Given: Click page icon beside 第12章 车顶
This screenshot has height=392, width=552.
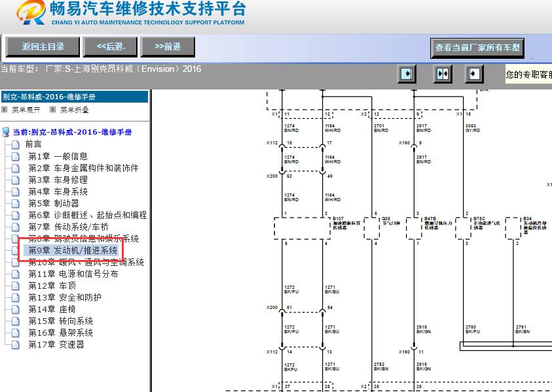Looking at the screenshot, I should point(15,286).
